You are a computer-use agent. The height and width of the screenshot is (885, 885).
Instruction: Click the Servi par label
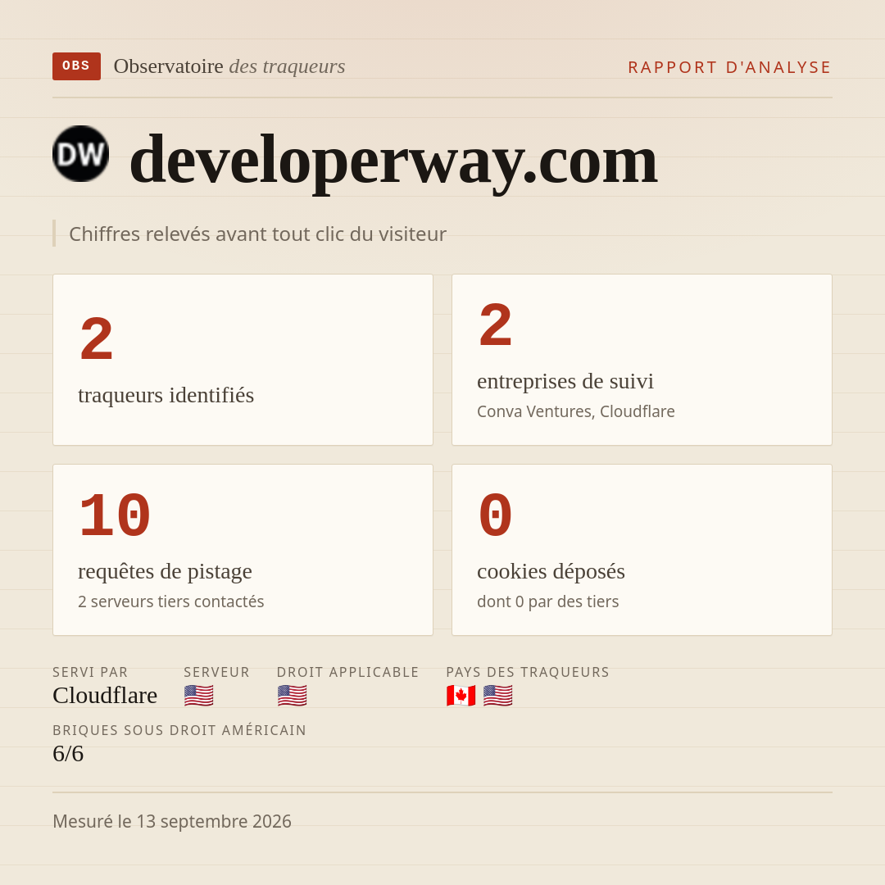coord(90,672)
